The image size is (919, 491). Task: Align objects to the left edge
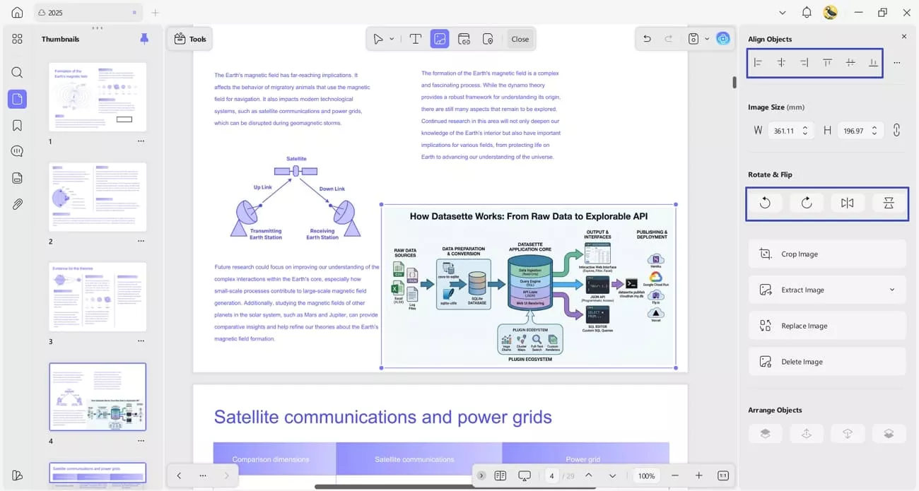758,63
